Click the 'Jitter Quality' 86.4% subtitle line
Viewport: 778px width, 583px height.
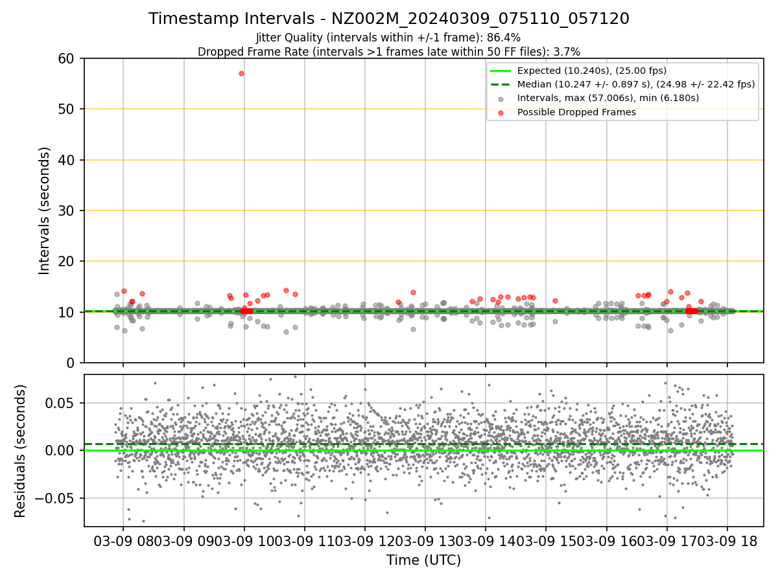click(388, 38)
